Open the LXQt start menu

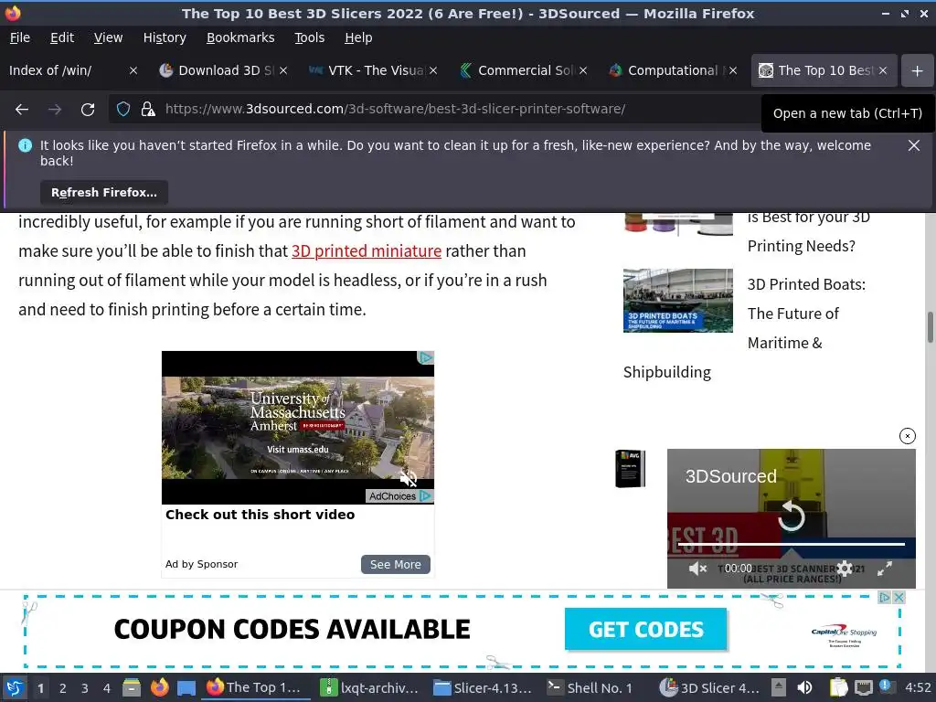point(15,687)
